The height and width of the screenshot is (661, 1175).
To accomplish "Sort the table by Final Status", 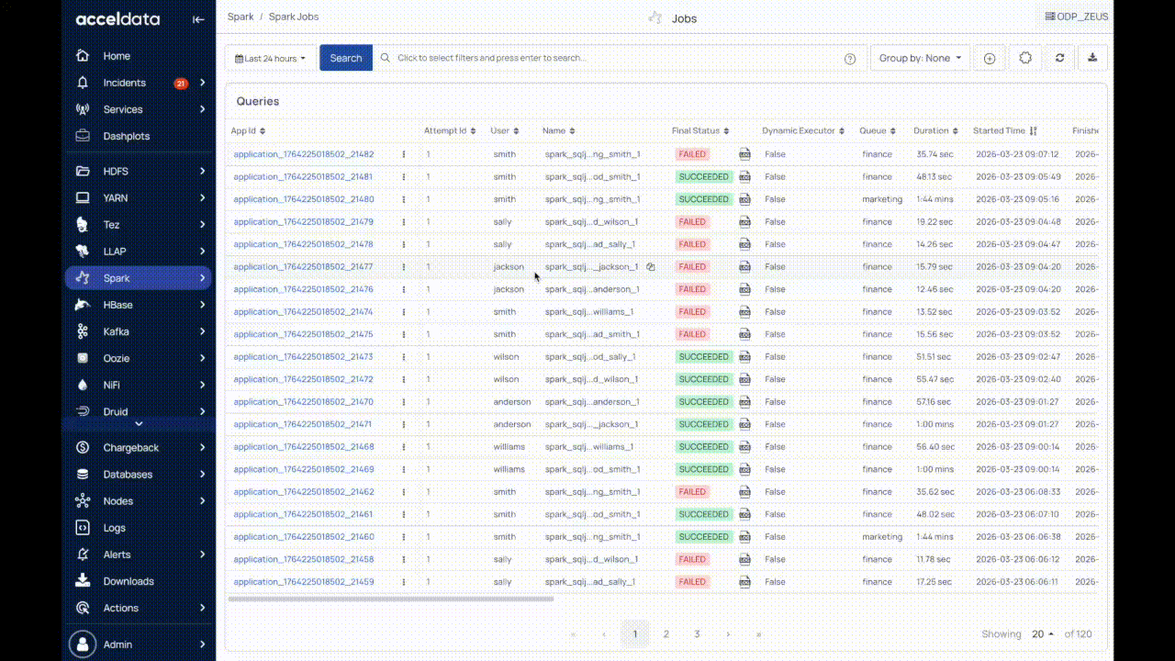I will coord(726,131).
